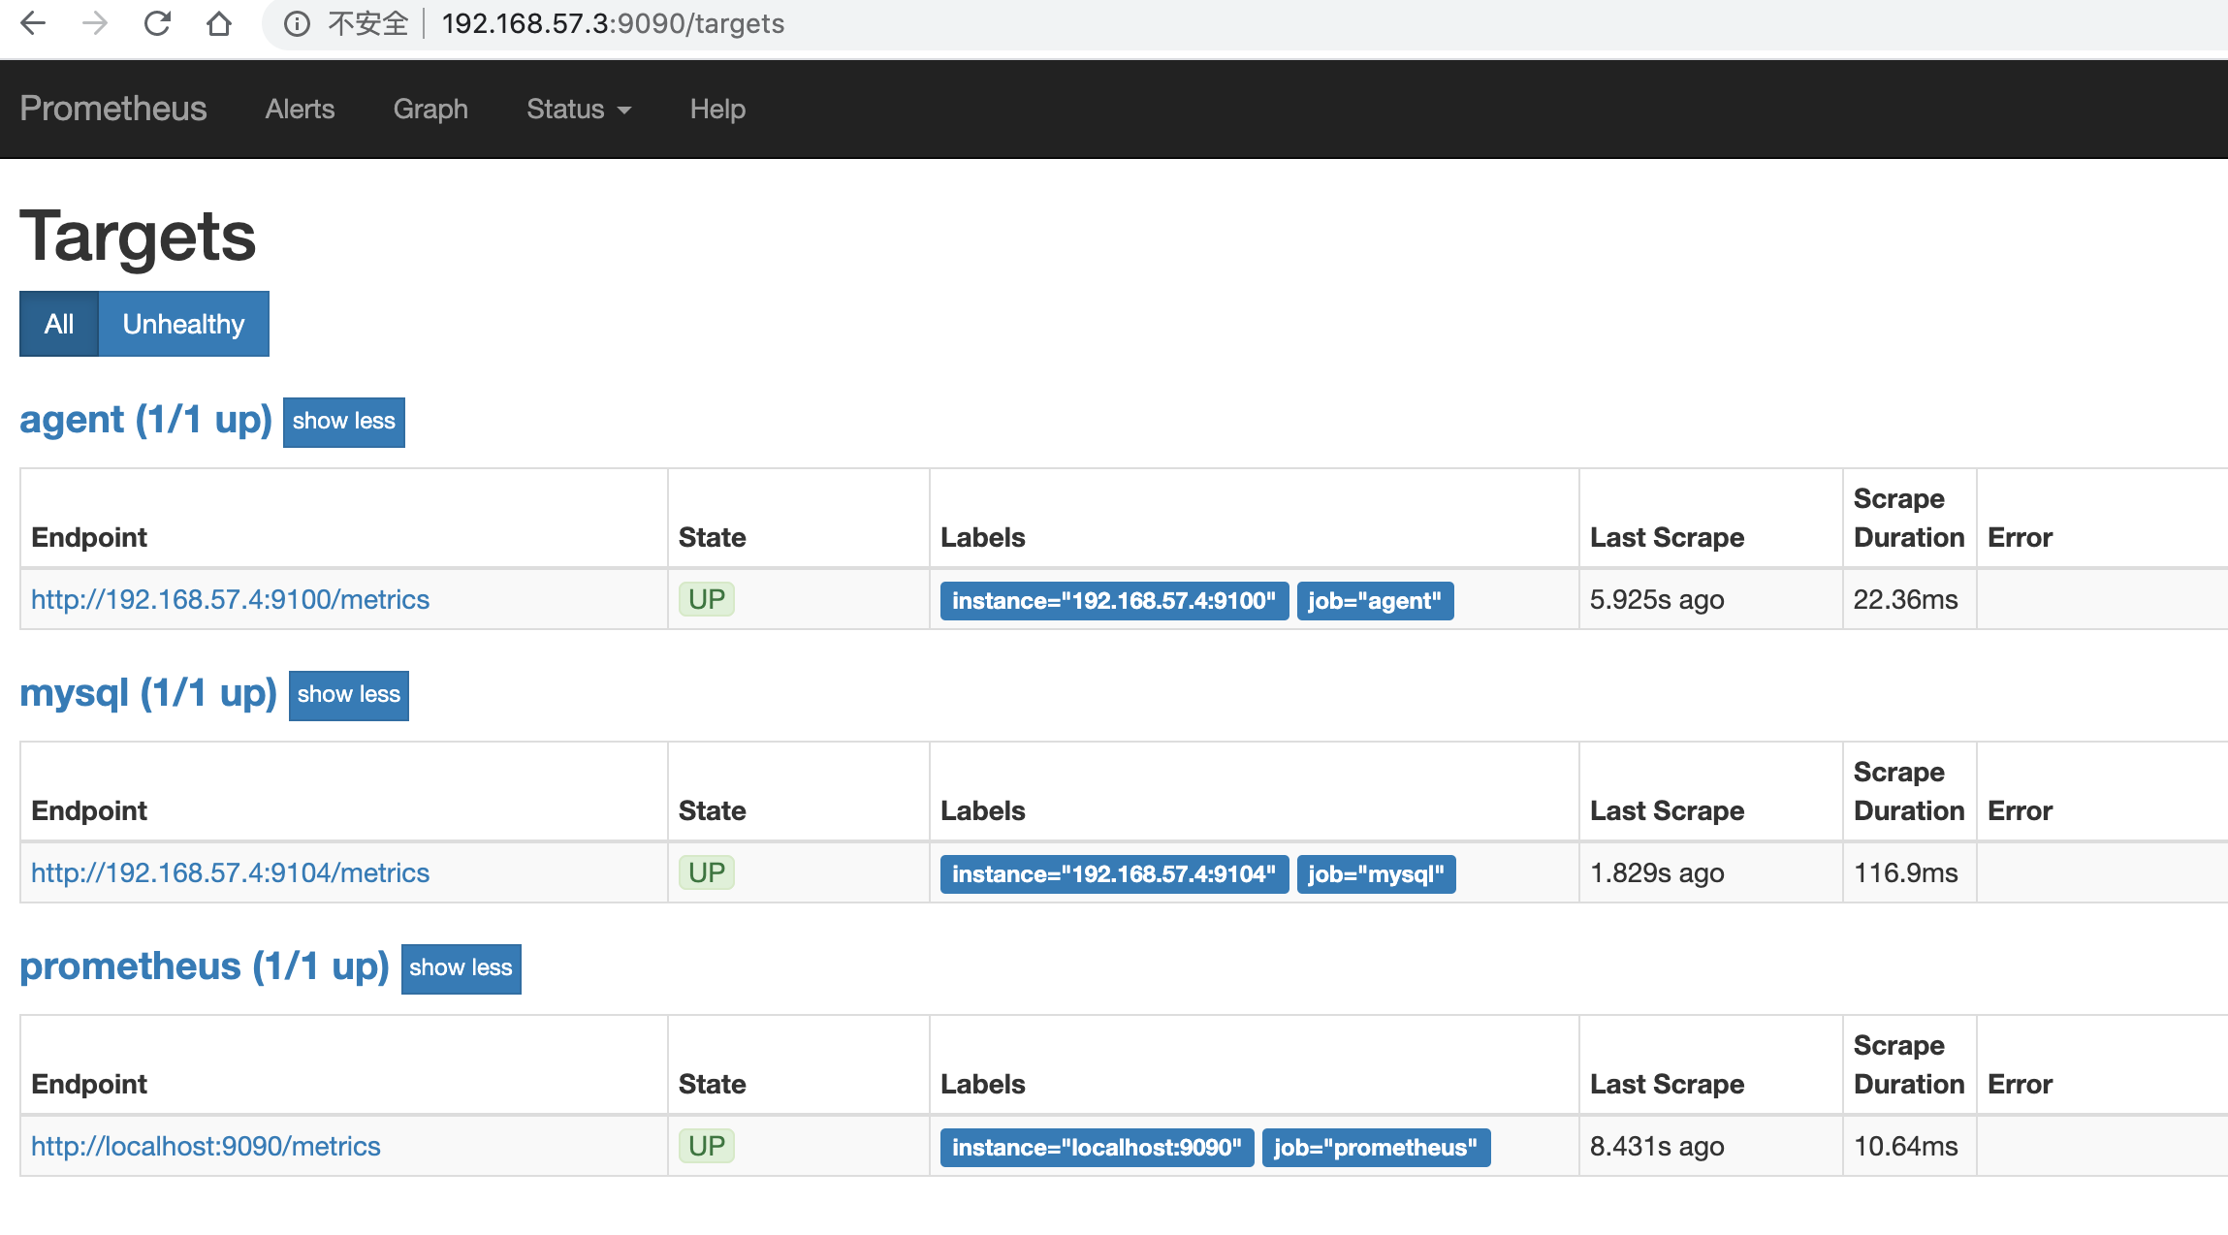
Task: Collapse agent section with show less
Action: 344,422
